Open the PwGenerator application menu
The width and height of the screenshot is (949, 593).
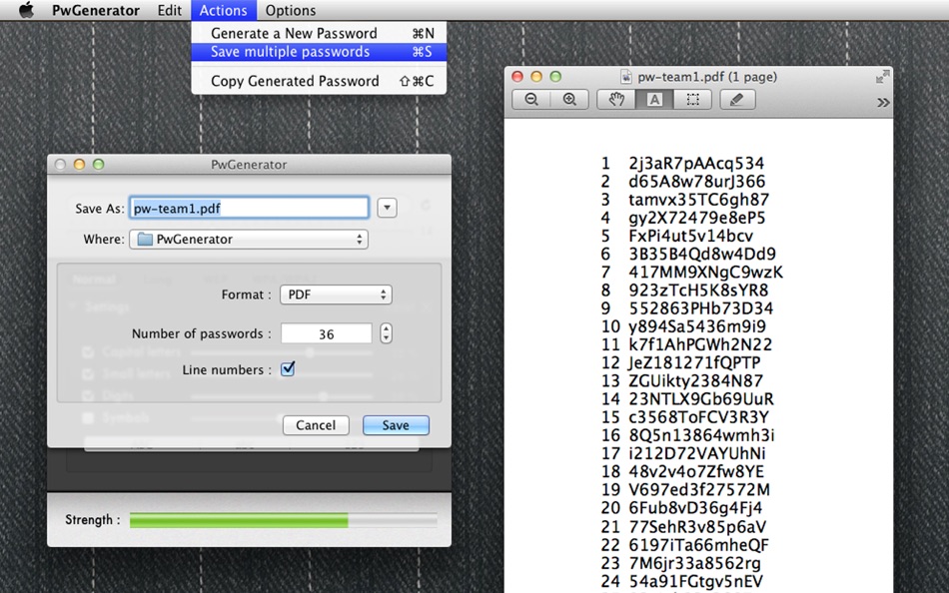[96, 10]
